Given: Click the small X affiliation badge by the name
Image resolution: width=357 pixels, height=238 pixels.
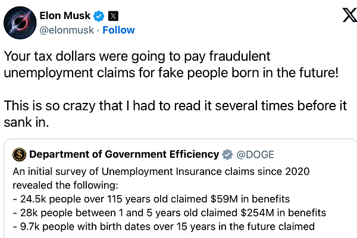Looking at the screenshot, I should click(112, 15).
